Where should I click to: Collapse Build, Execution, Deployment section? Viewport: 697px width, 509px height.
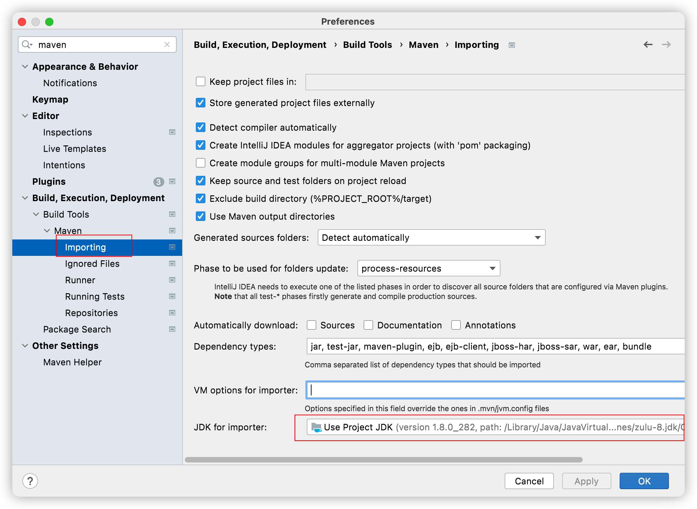[25, 198]
